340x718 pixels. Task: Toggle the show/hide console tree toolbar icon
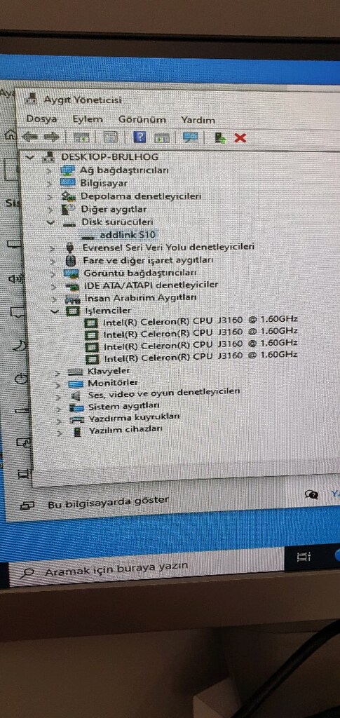[81, 137]
